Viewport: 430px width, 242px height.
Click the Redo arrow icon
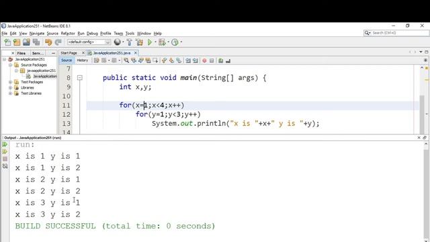point(58,42)
